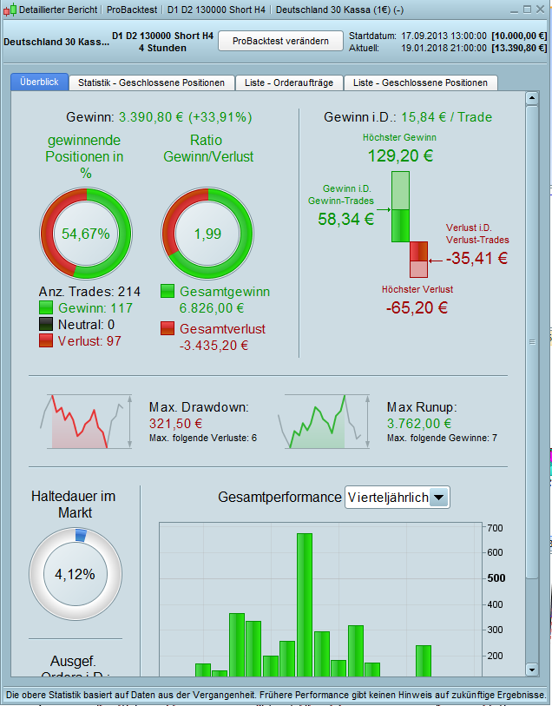This screenshot has width=552, height=706.
Task: Click the green Gesamtgewinn legend square
Action: point(168,291)
